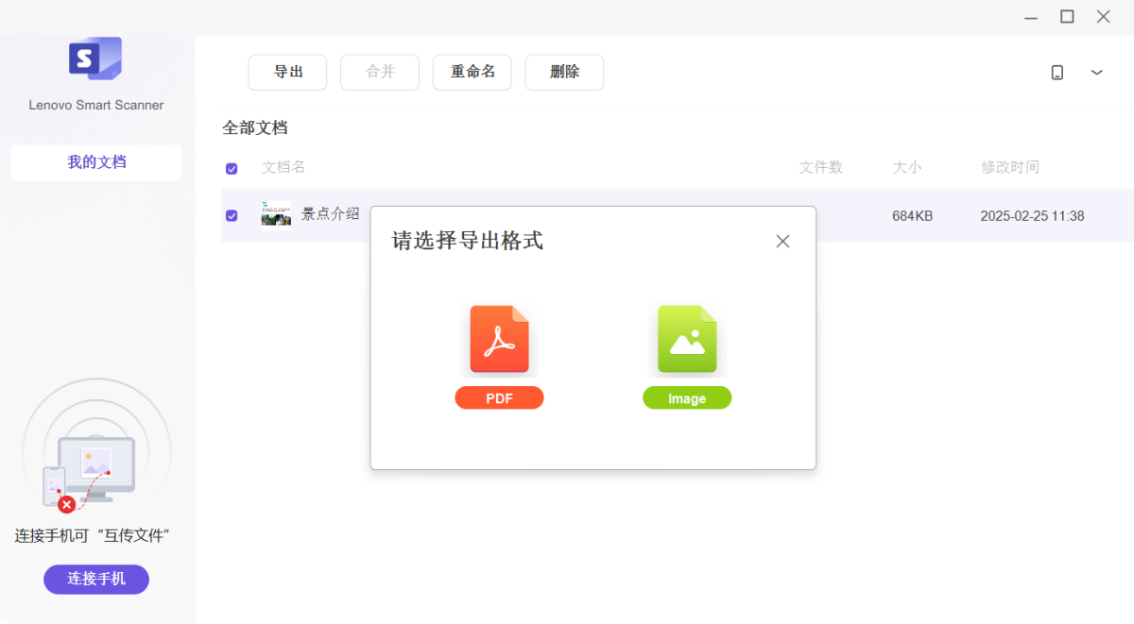Choose the red PDF file icon
Viewport: 1134px width, 624px height.
pos(499,340)
